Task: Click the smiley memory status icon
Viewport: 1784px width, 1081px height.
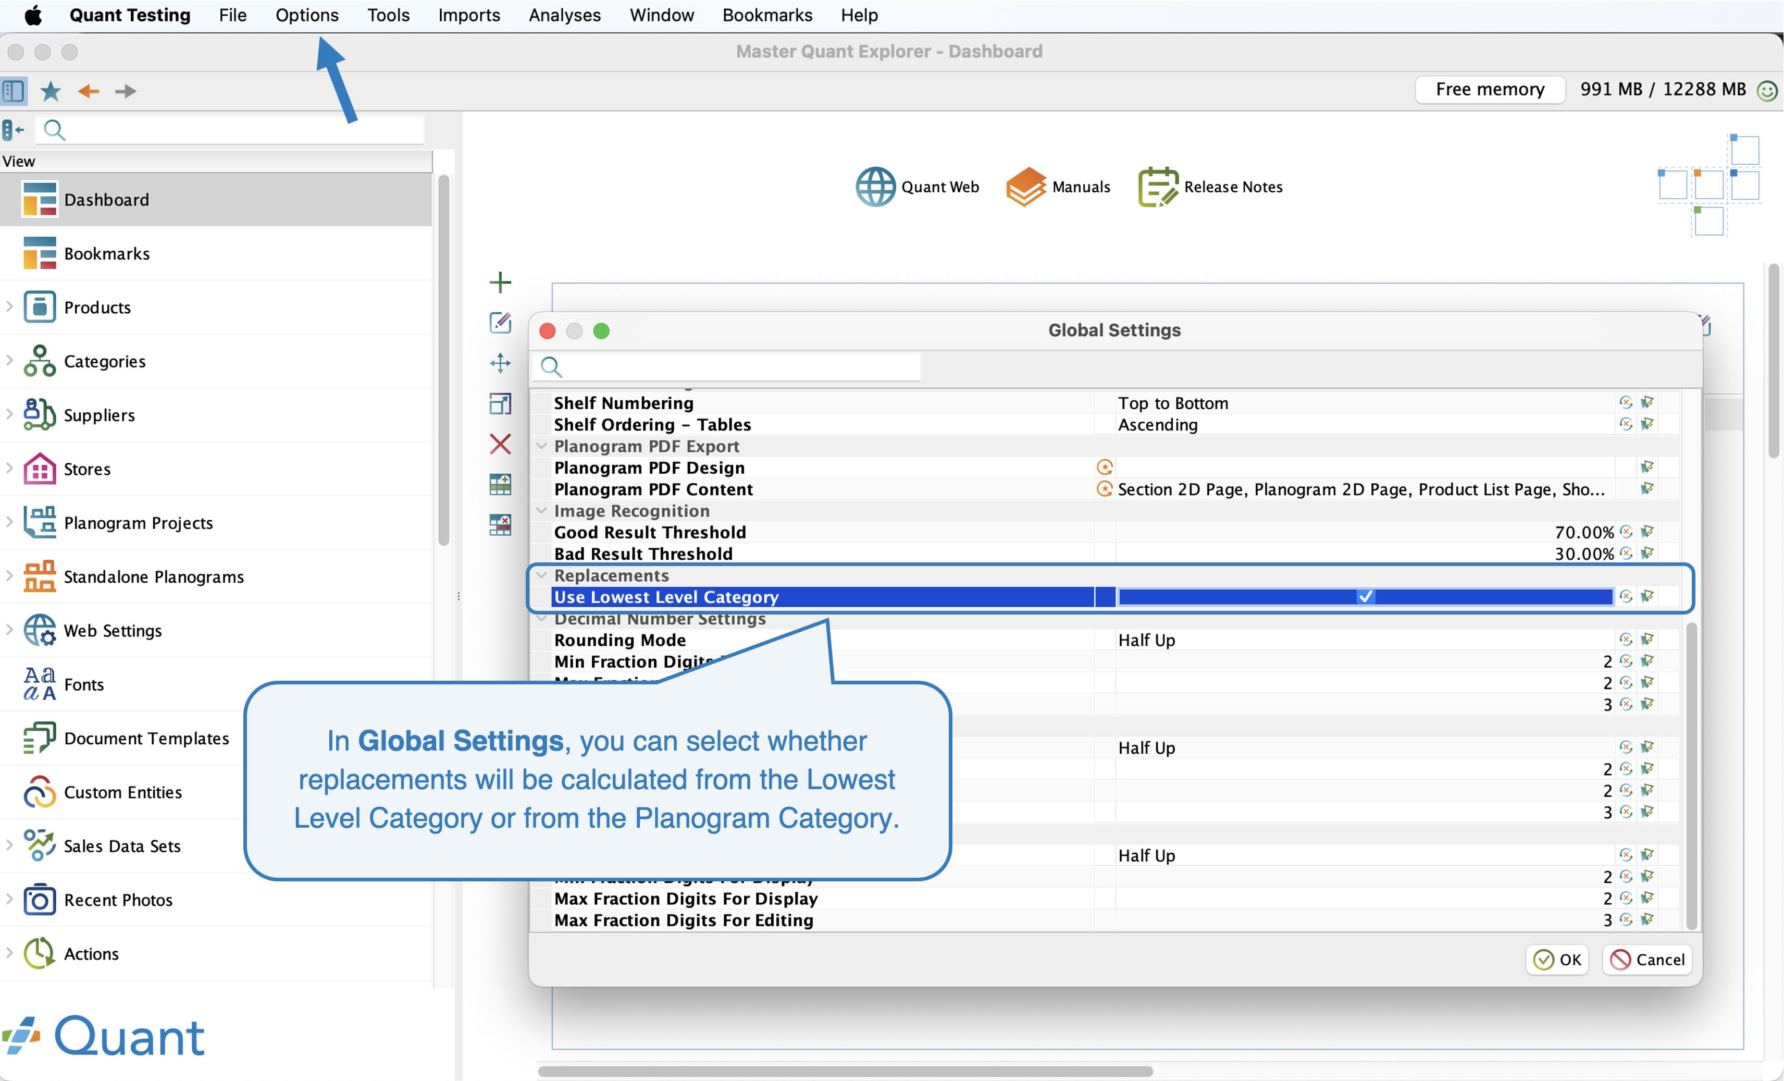Action: tap(1767, 90)
